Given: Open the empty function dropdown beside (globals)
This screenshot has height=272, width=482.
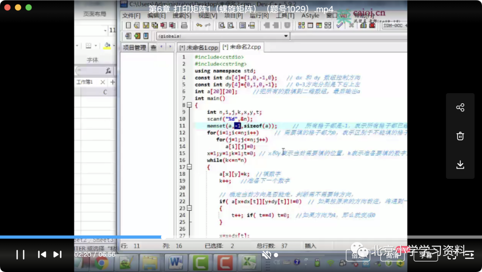Looking at the screenshot, I should (349, 36).
